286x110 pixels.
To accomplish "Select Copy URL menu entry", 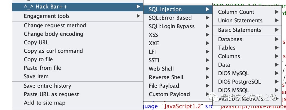I will click(x=78, y=42).
